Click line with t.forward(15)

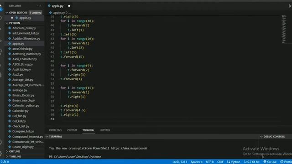(72, 56)
